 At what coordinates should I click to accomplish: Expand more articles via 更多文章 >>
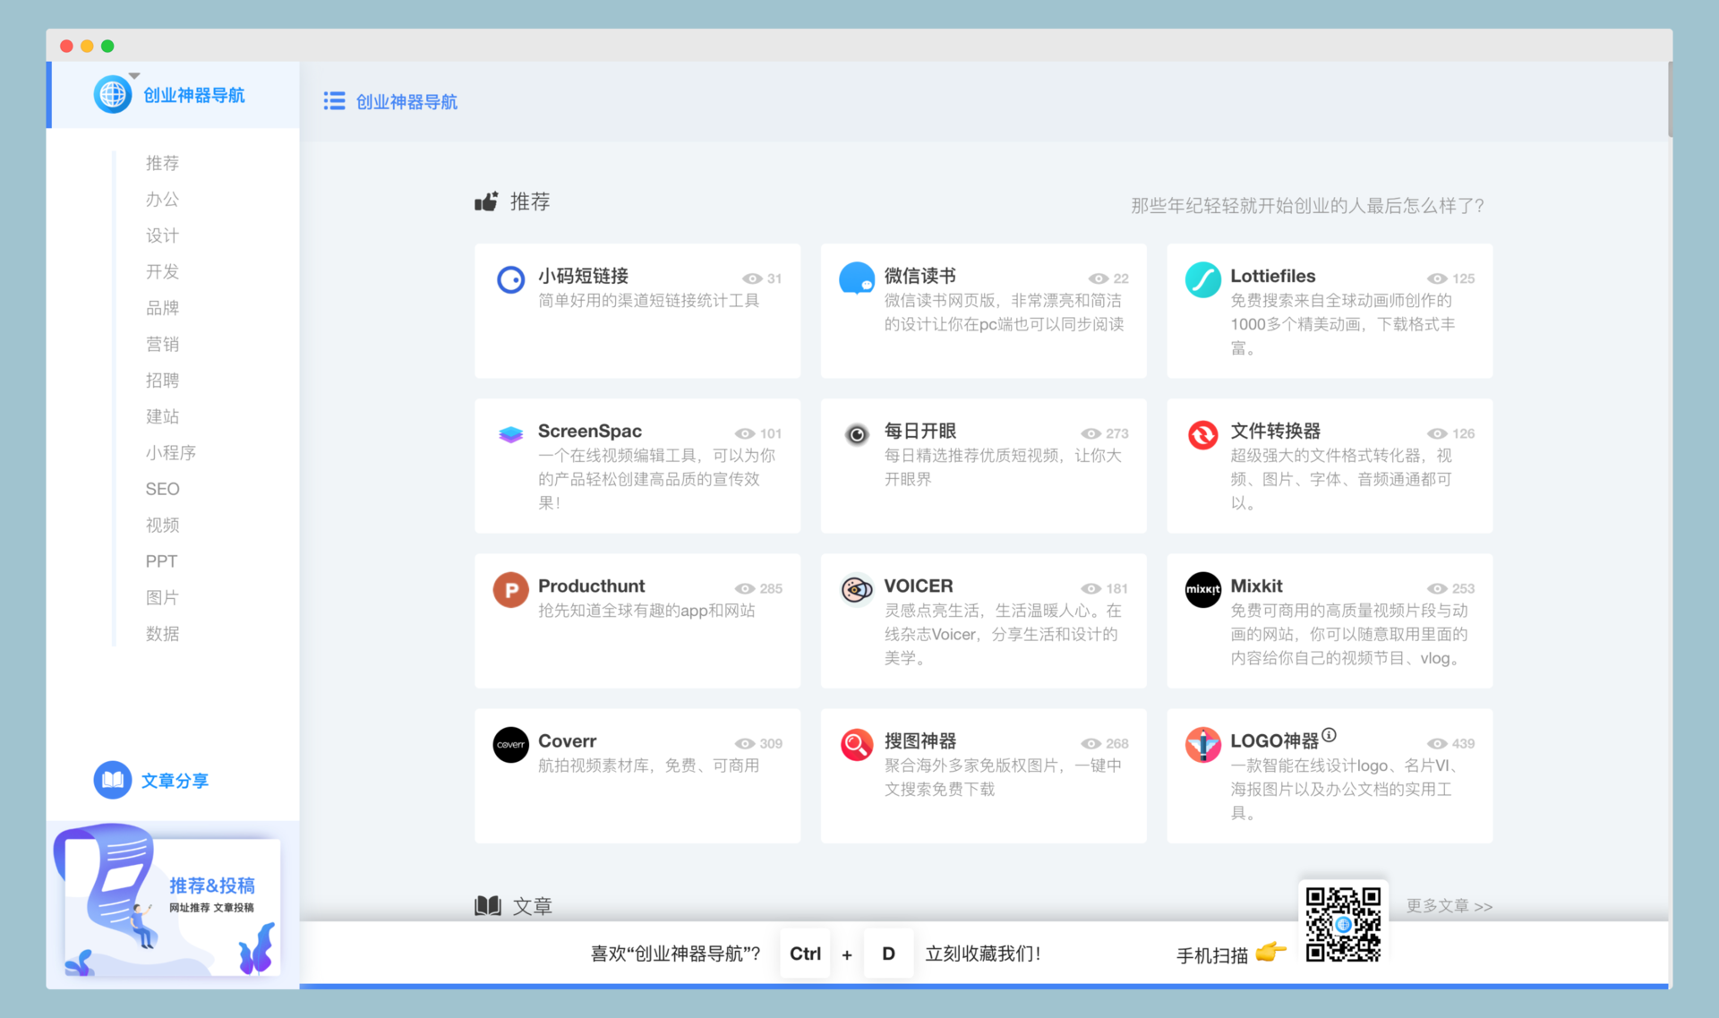coord(1449,906)
